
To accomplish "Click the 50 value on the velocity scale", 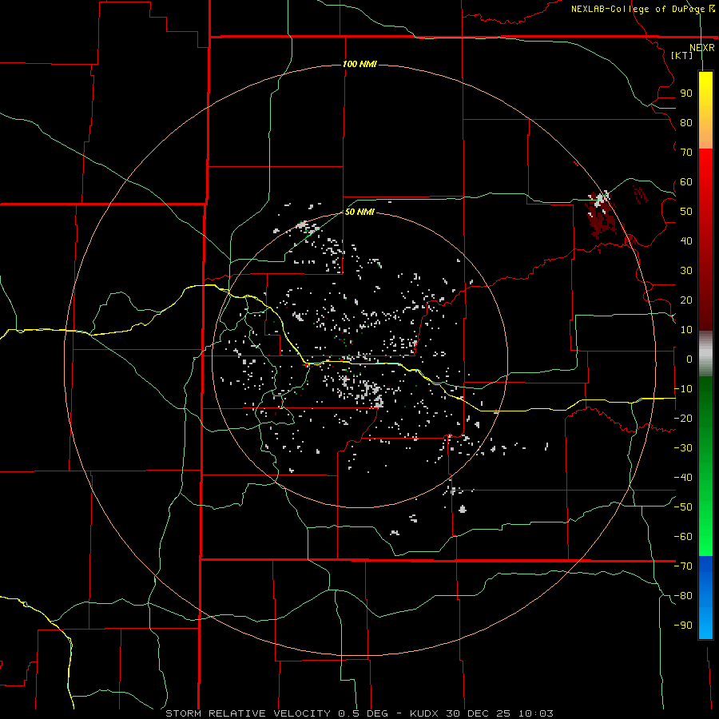I will point(686,212).
